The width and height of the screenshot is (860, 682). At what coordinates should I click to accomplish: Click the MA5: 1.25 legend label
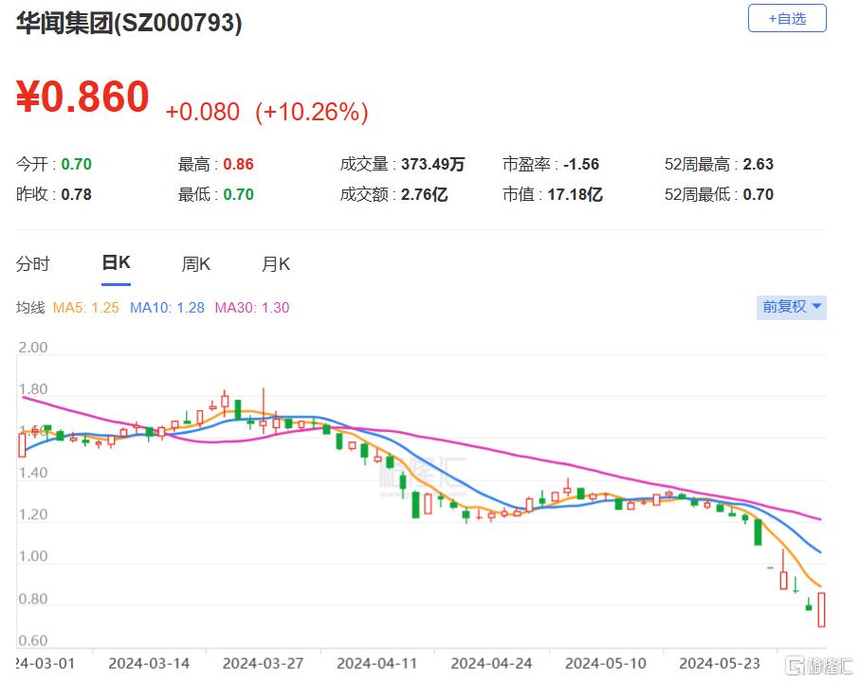coord(86,308)
